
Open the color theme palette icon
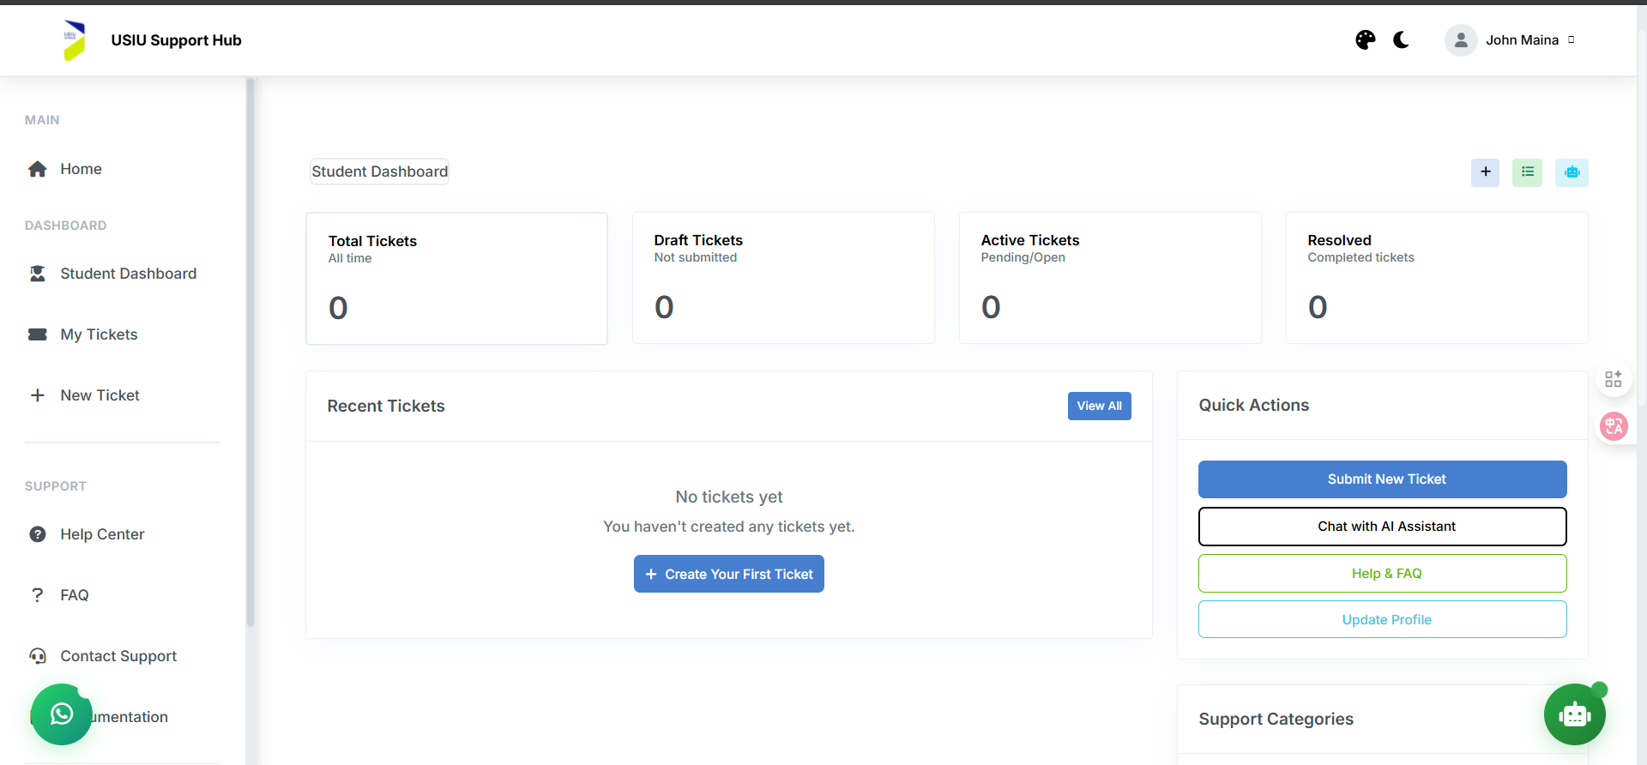pos(1365,40)
